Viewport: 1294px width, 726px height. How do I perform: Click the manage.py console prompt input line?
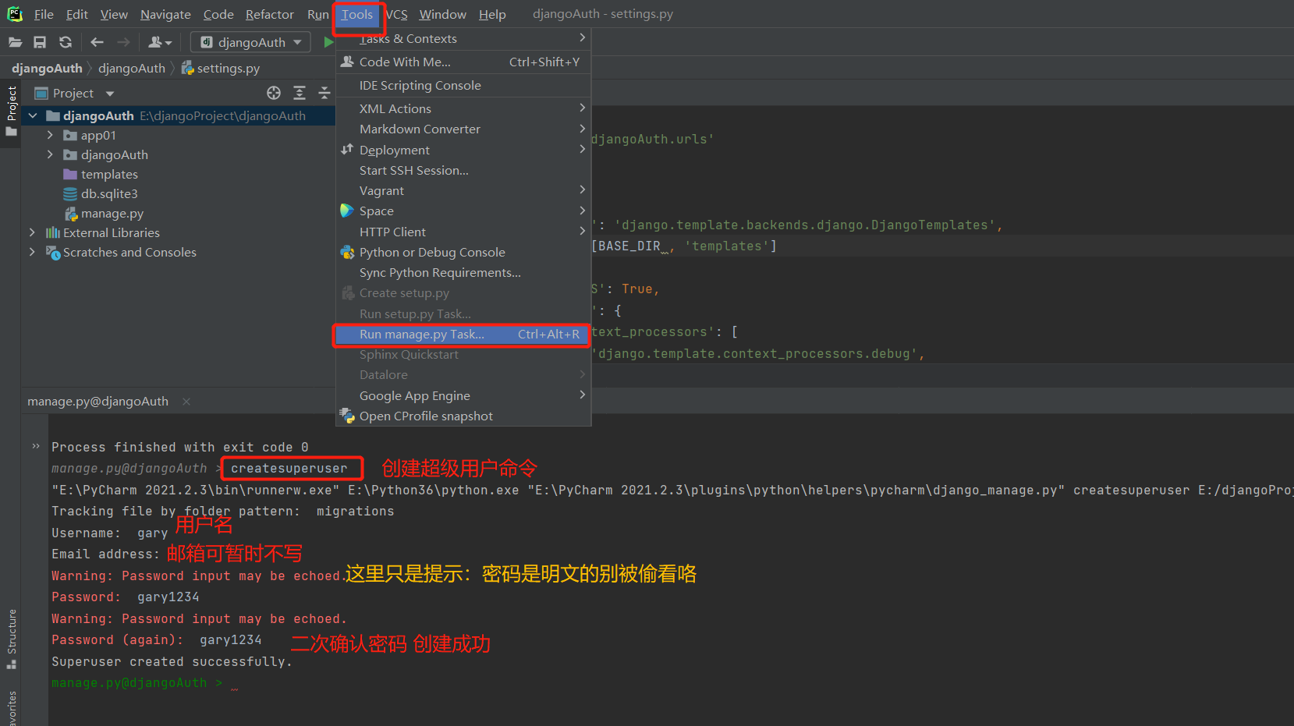671,683
